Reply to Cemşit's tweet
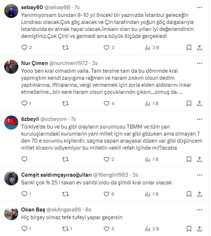Viewport: 211px width, 236px height. [24, 194]
